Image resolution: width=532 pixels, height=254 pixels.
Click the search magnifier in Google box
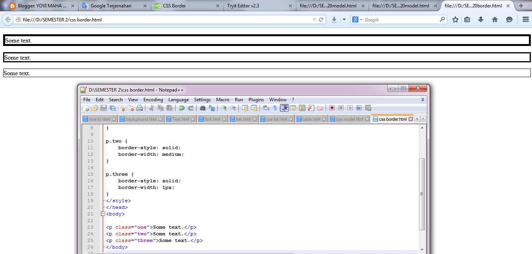pyautogui.click(x=442, y=19)
